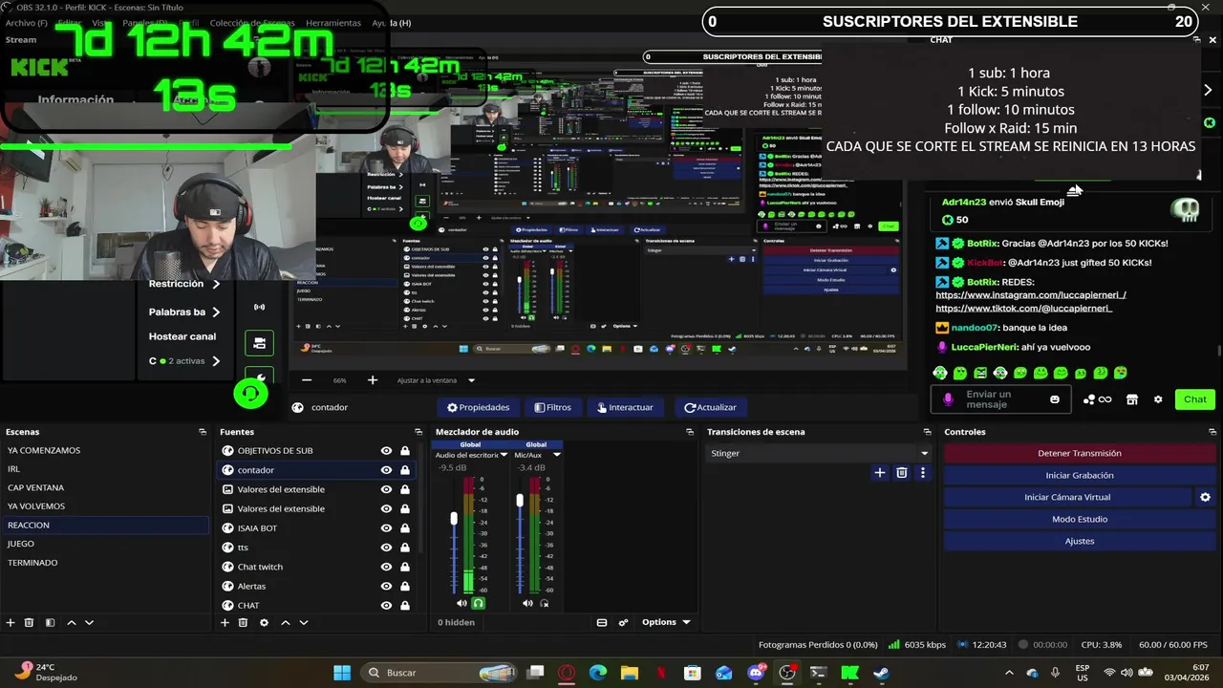1223x688 pixels.
Task: Remove the scene transition with trash icon
Action: [901, 472]
